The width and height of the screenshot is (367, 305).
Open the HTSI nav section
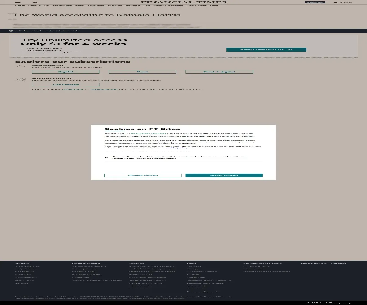(214, 6)
